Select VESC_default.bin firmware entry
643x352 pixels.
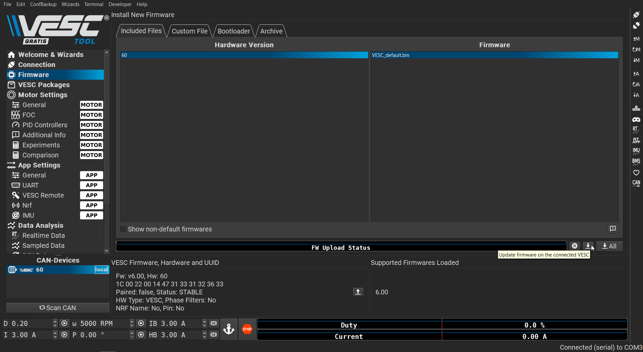click(494, 55)
